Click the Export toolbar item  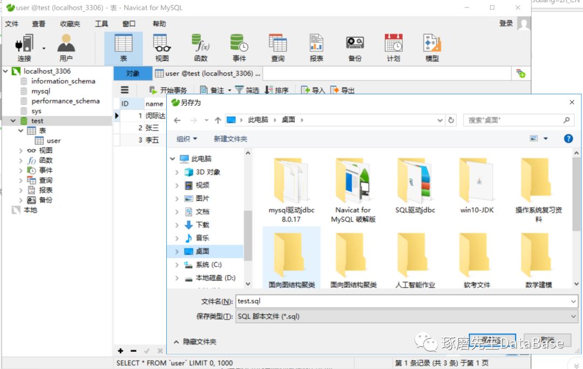coord(342,90)
